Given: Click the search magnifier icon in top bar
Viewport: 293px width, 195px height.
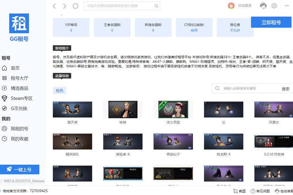Looking at the screenshot, I should [156, 6].
